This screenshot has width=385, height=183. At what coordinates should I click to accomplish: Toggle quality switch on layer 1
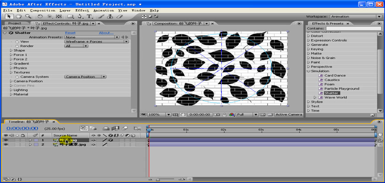click(105, 140)
